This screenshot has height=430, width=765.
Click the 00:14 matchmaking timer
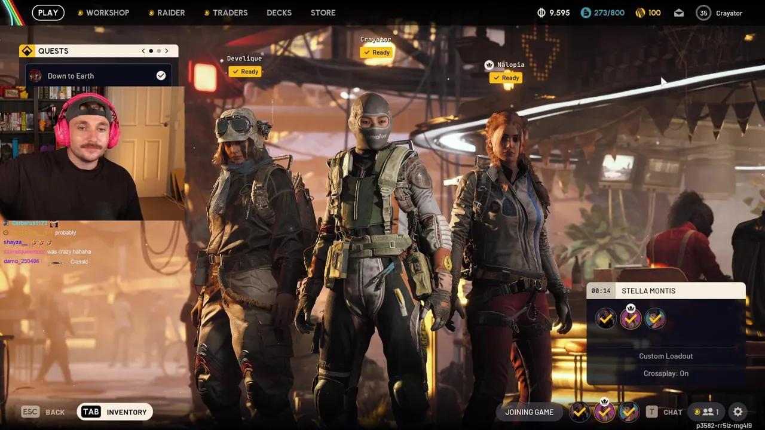click(601, 291)
